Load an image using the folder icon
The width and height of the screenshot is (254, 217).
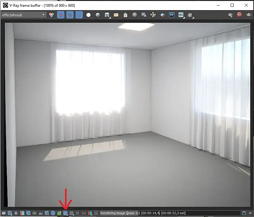tap(116, 15)
